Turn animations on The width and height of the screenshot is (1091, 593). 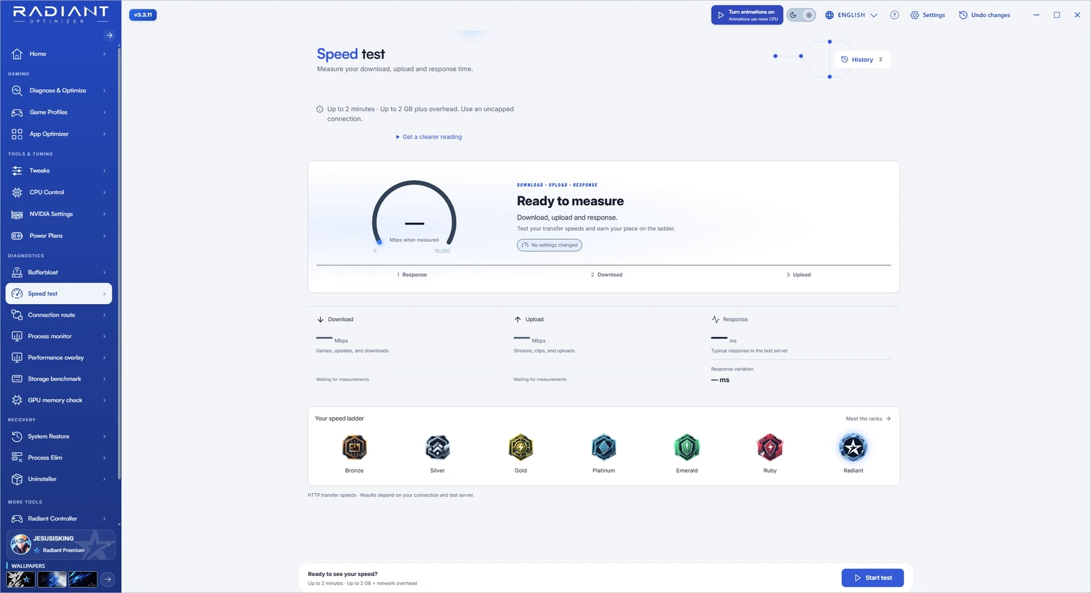pyautogui.click(x=747, y=15)
